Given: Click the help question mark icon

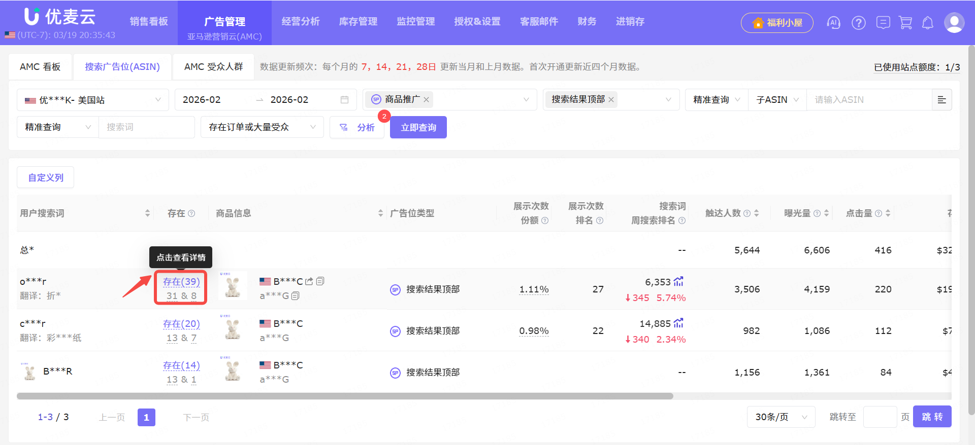Looking at the screenshot, I should click(x=859, y=23).
